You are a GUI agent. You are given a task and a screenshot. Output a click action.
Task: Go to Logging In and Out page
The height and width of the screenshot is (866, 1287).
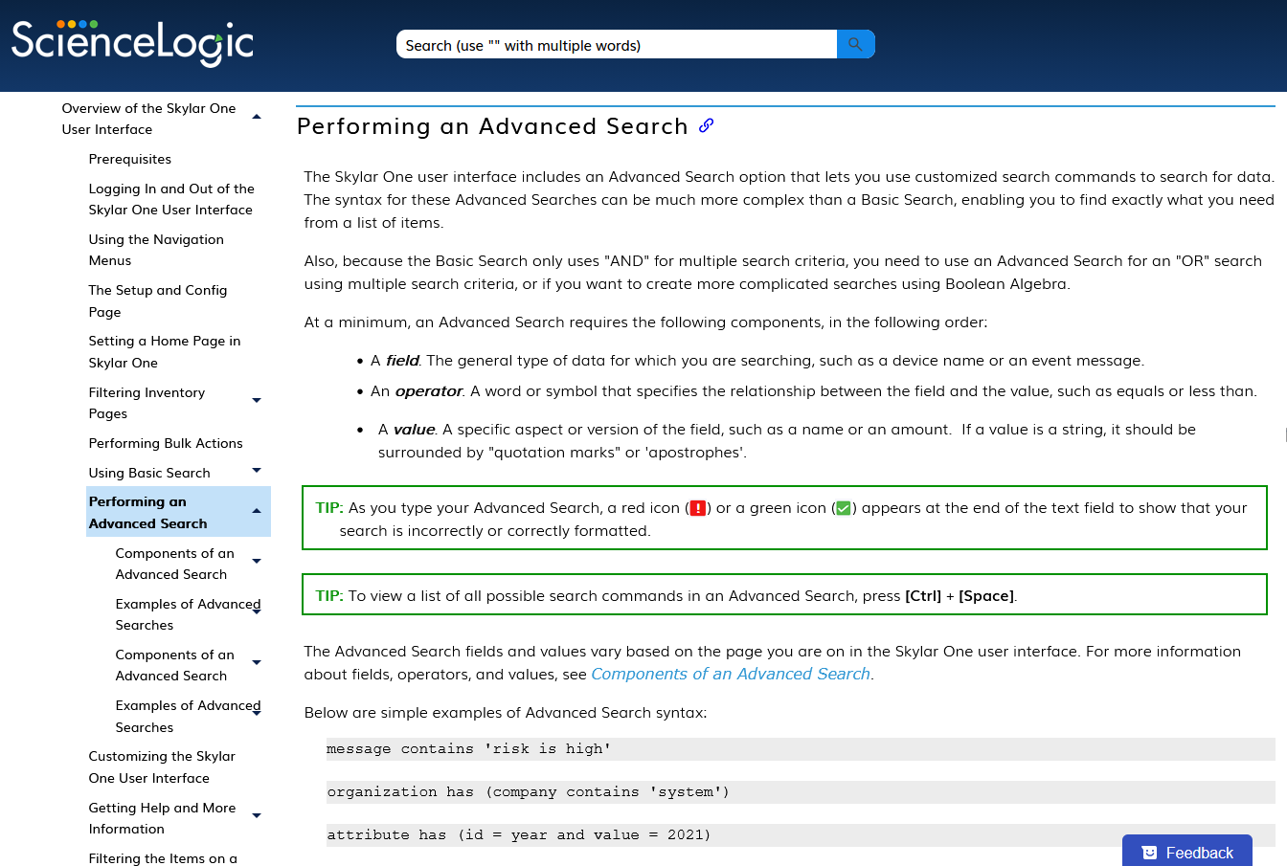coord(171,199)
